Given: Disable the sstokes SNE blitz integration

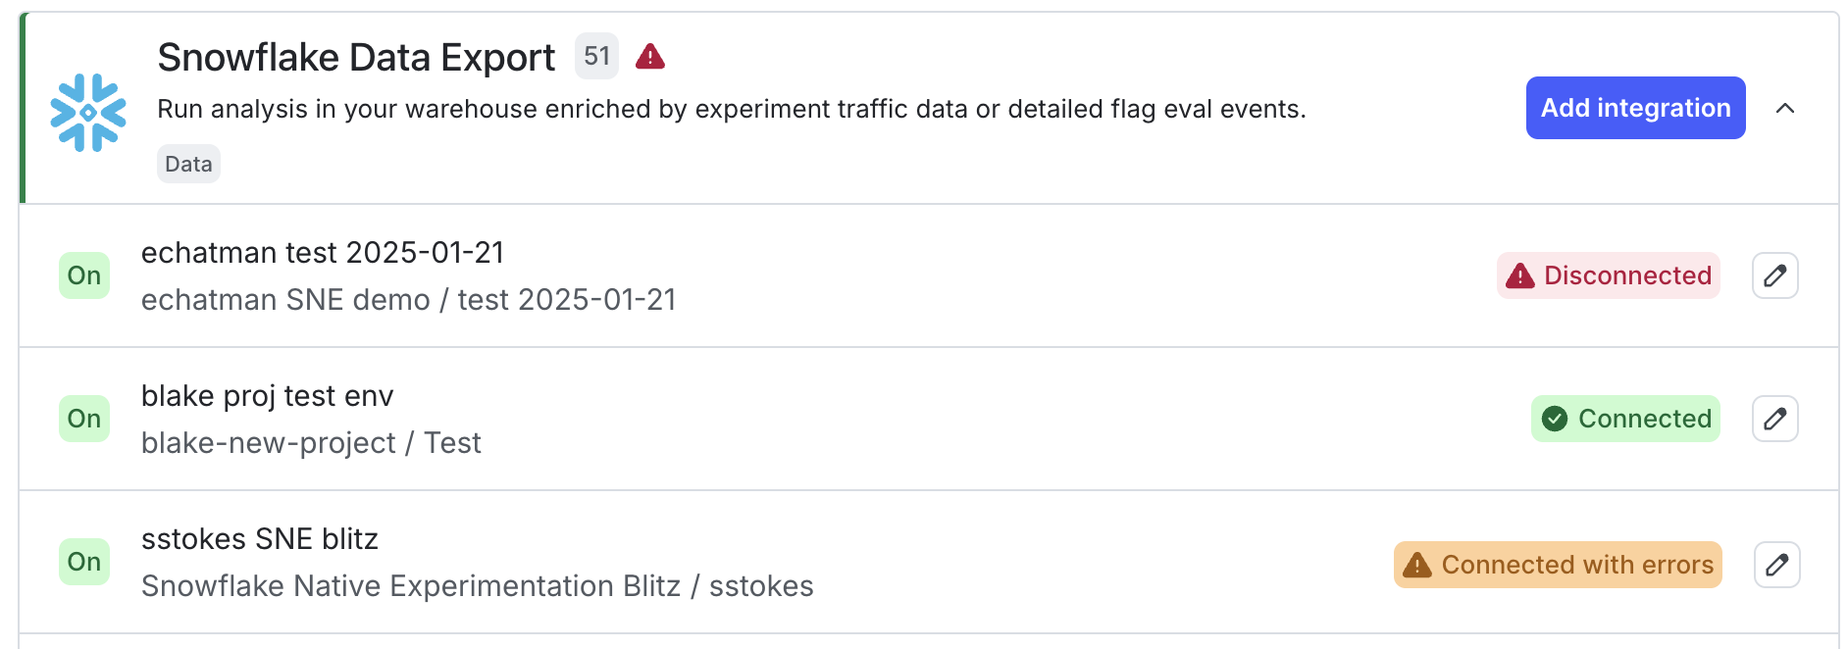Looking at the screenshot, I should (x=84, y=563).
